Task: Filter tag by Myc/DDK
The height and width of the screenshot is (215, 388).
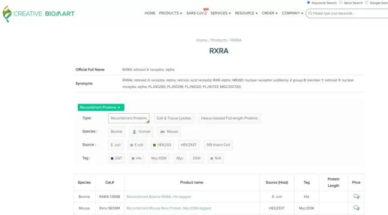Action: click(159, 158)
